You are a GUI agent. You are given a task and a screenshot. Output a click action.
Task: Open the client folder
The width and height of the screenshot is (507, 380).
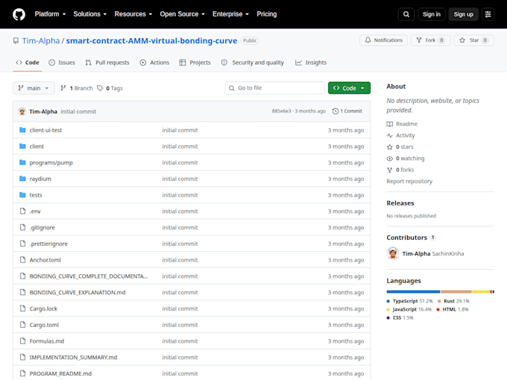tap(37, 146)
